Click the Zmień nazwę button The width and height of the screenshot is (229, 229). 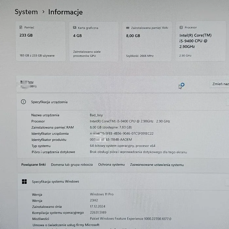pos(220,84)
